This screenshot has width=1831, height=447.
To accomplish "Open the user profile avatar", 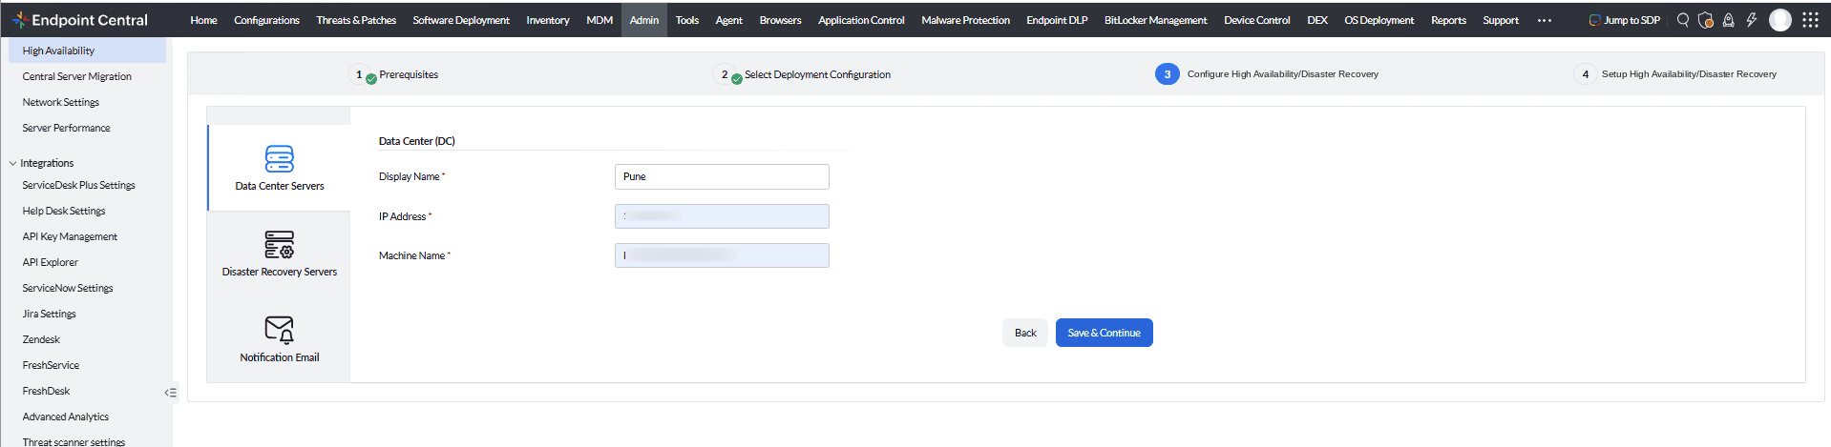I will [1780, 20].
